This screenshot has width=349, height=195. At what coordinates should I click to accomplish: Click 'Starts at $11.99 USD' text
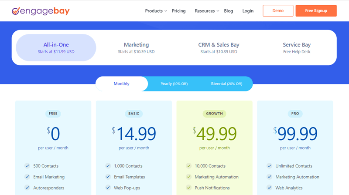pos(56,51)
